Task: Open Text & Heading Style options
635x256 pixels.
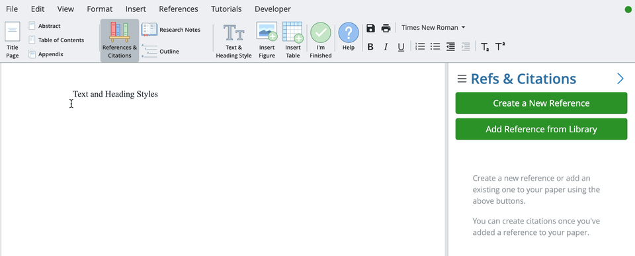Action: coord(233,40)
